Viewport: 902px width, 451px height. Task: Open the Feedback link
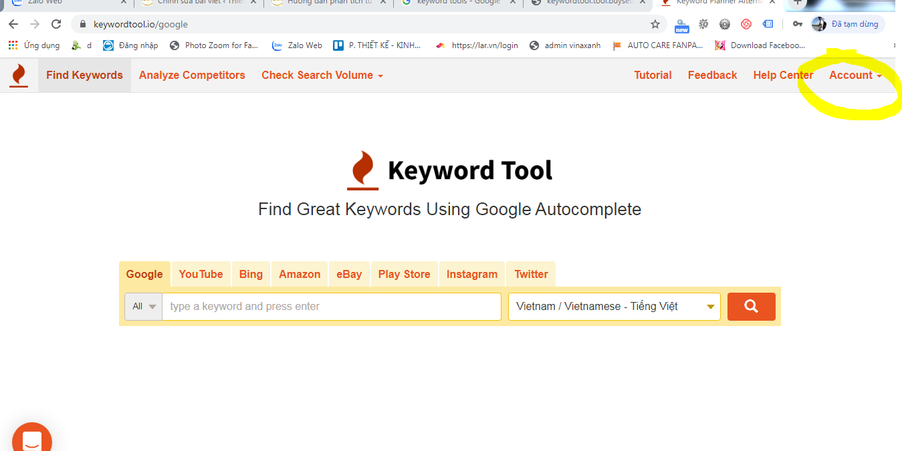click(x=712, y=76)
